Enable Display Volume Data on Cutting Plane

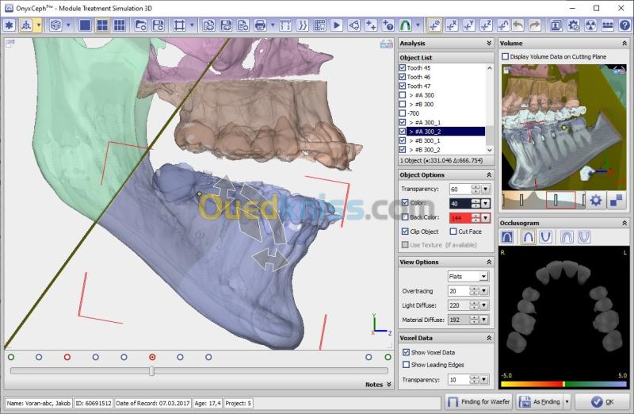tap(505, 56)
